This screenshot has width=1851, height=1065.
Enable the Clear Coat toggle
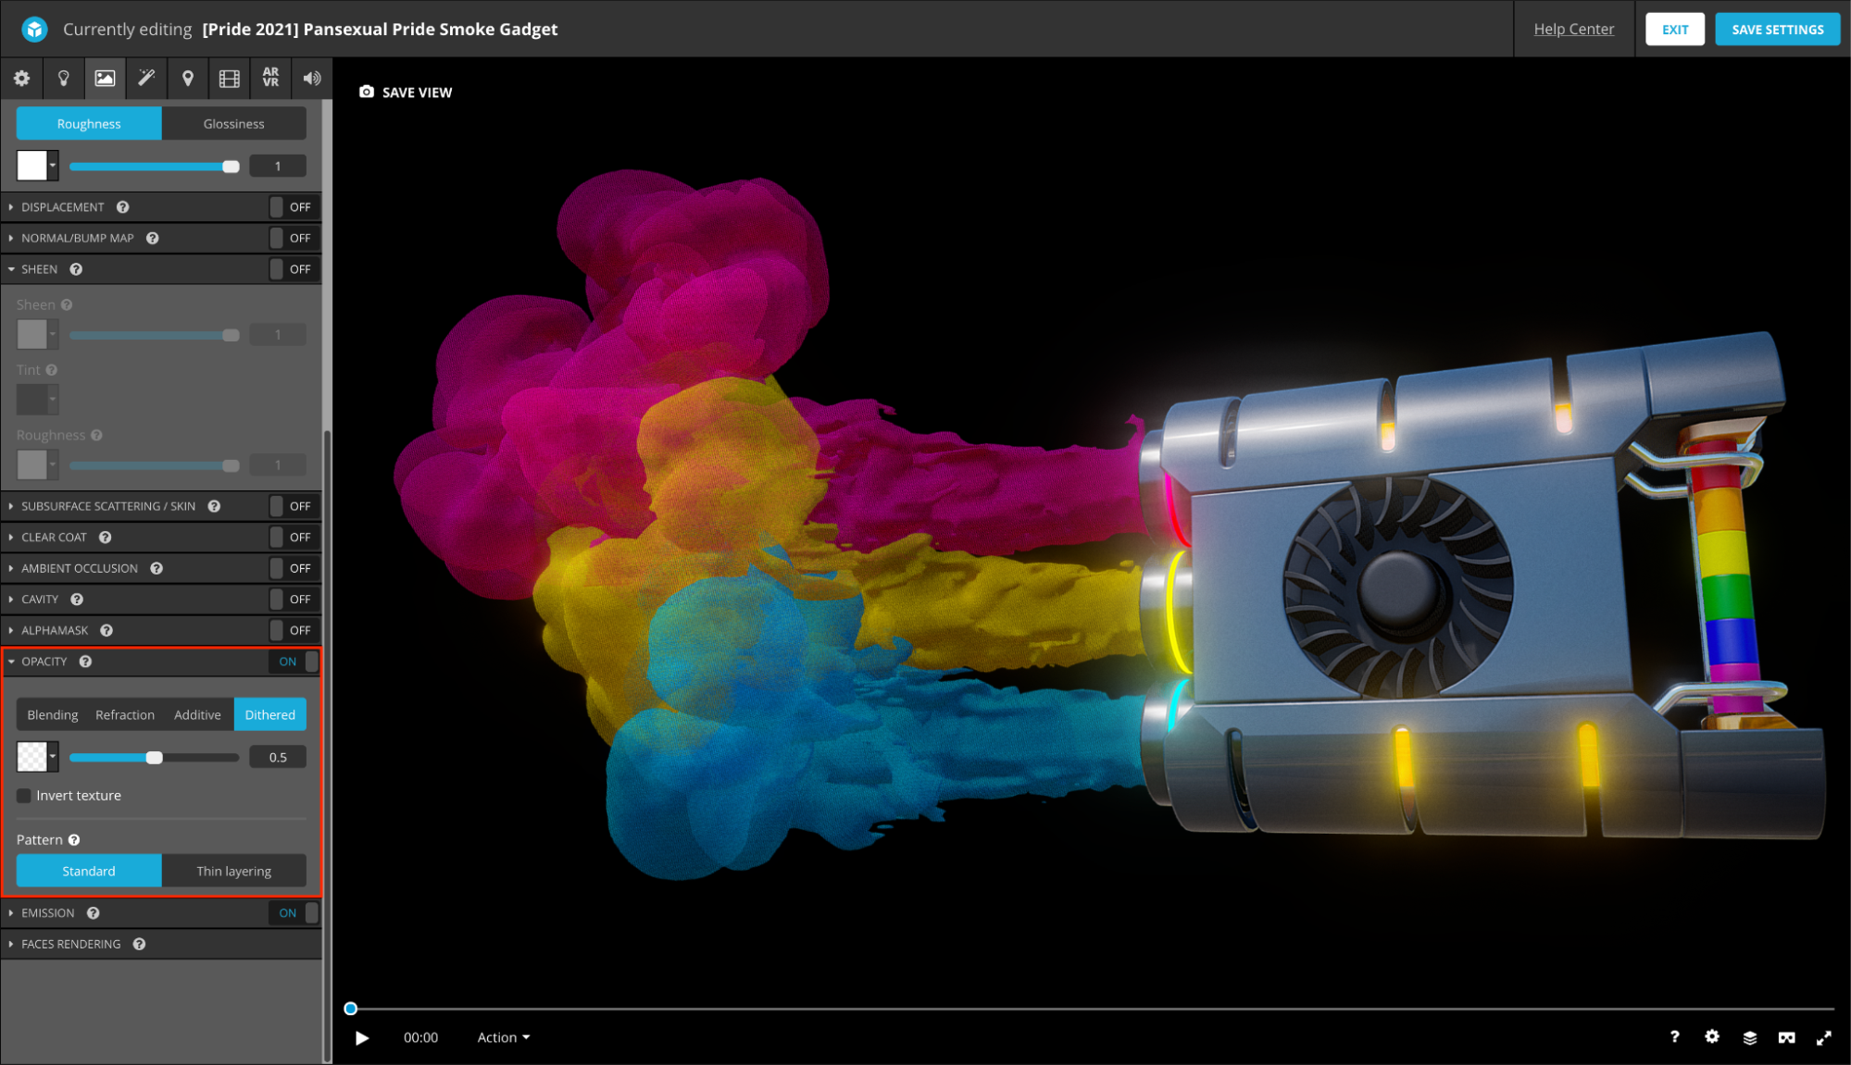[293, 538]
